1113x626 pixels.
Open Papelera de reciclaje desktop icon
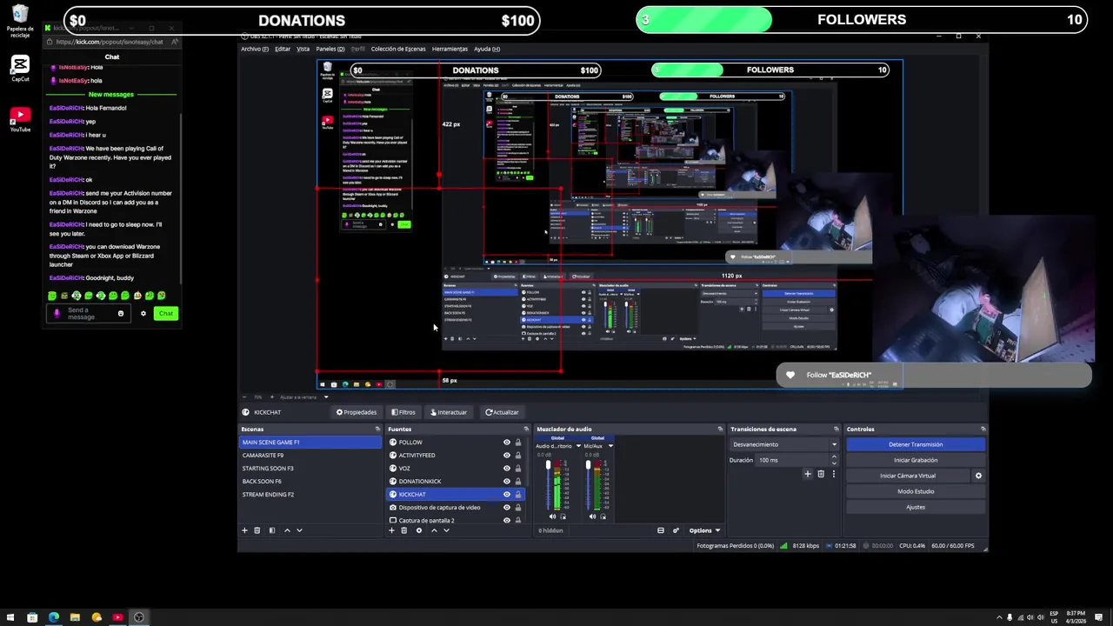click(x=20, y=22)
